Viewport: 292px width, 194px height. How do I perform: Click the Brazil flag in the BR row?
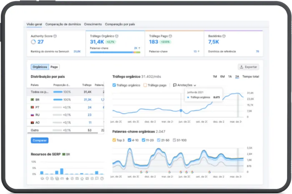(x=33, y=99)
